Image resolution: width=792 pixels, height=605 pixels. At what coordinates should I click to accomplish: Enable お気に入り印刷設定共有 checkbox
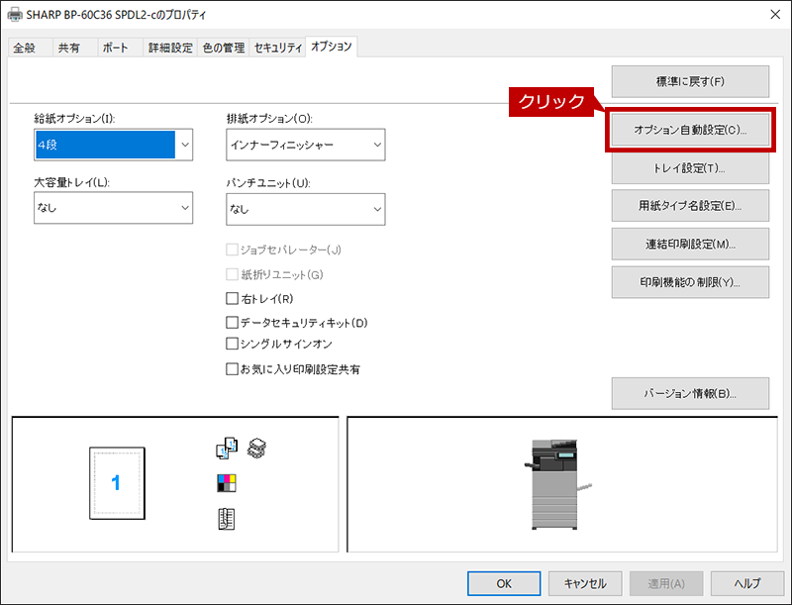(233, 369)
